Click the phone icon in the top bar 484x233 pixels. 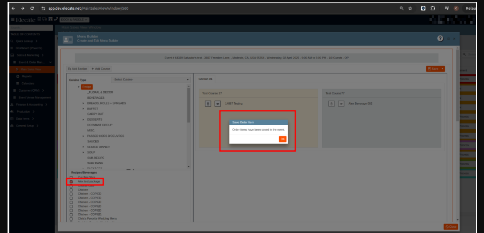[56, 19]
